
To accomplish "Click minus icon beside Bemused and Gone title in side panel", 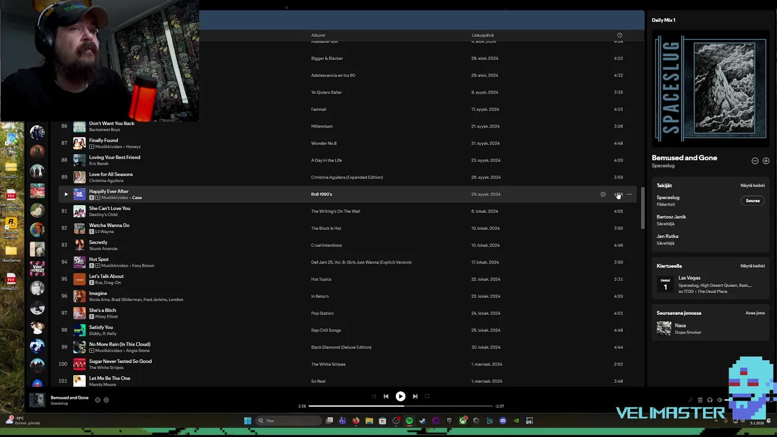I will (x=755, y=161).
